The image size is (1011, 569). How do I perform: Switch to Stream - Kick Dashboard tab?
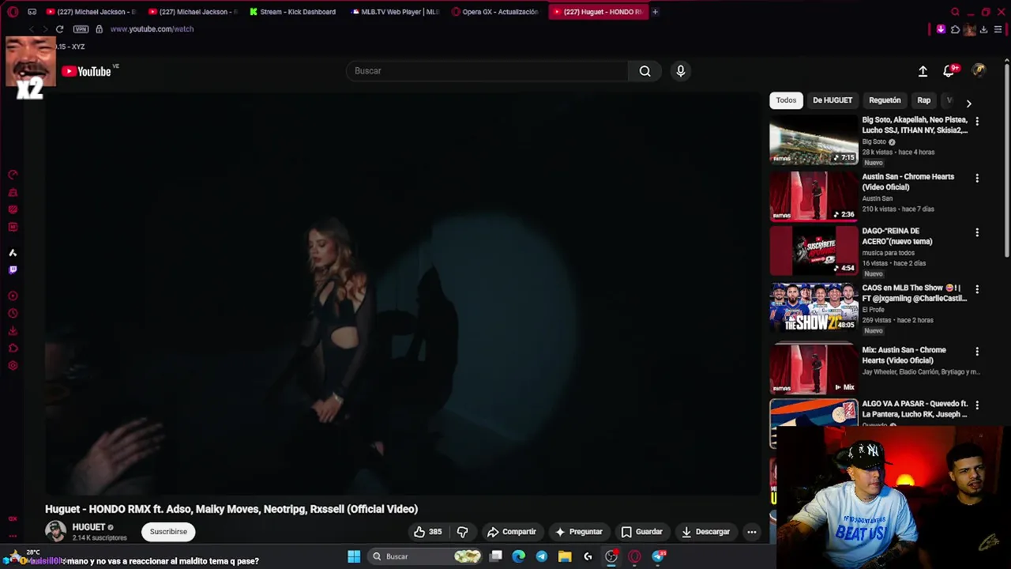(292, 12)
